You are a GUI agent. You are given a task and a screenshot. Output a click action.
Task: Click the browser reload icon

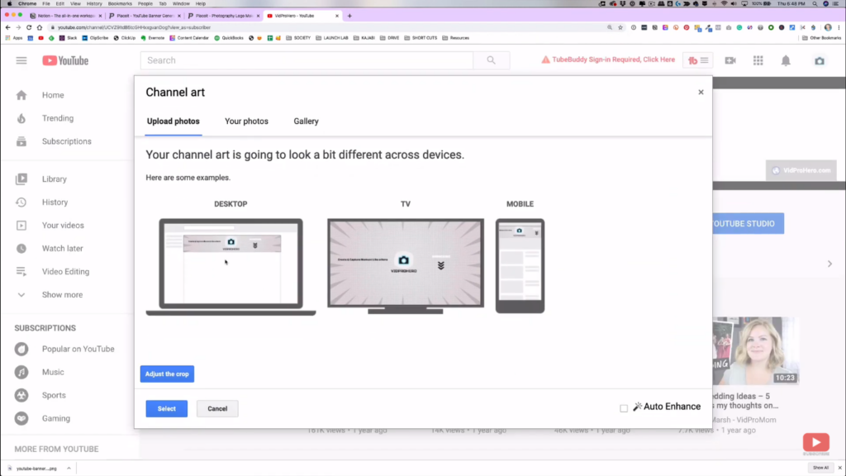[x=29, y=27]
